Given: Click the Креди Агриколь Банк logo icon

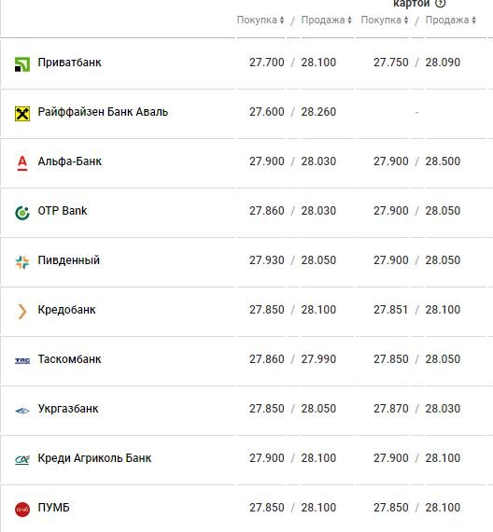Looking at the screenshot, I should [22, 460].
